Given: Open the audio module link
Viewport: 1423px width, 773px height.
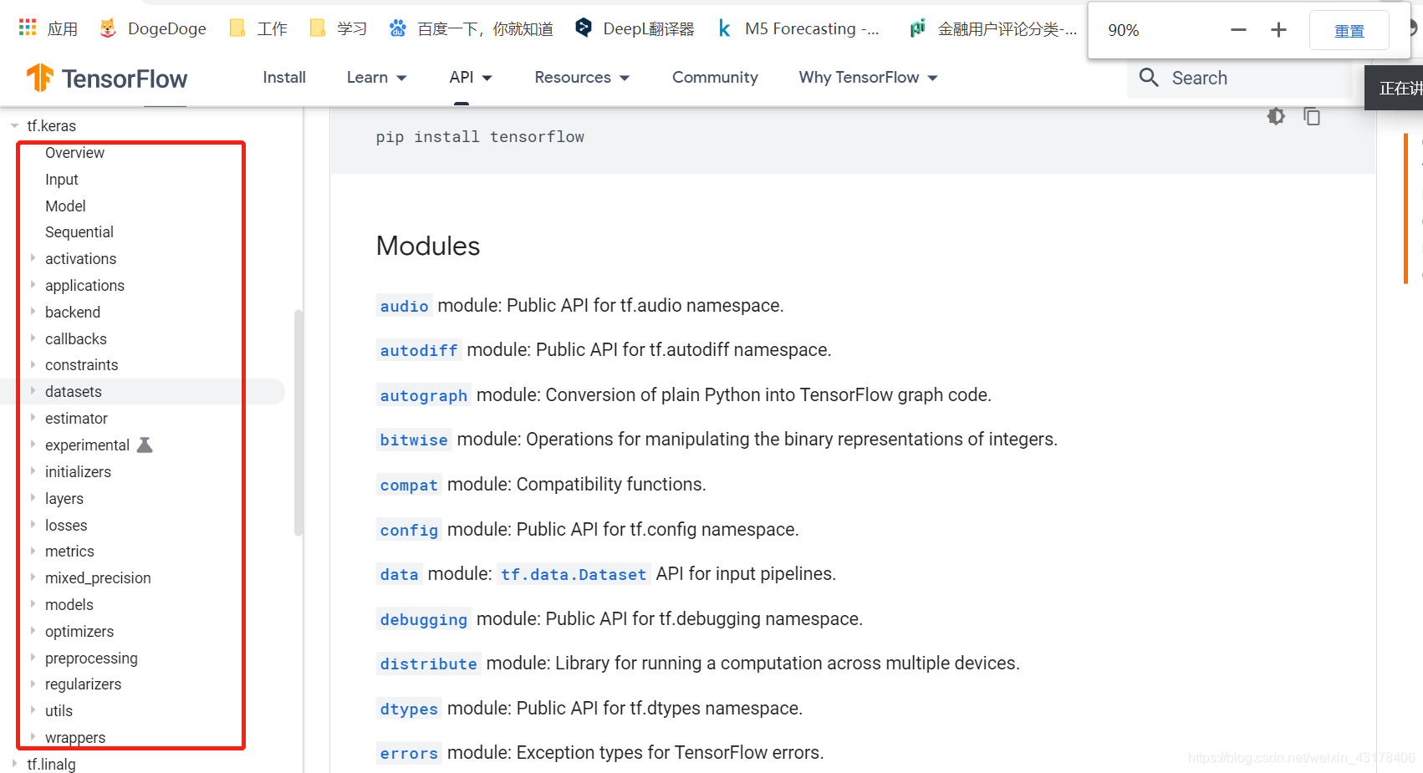Looking at the screenshot, I should point(404,306).
